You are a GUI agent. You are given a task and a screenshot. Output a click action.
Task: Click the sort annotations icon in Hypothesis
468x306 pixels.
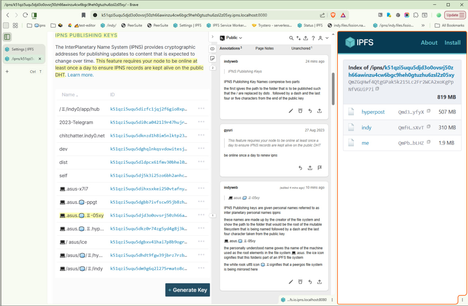[298, 38]
